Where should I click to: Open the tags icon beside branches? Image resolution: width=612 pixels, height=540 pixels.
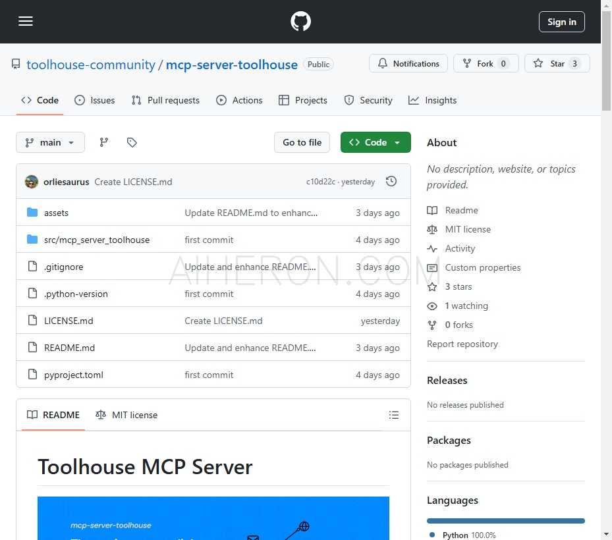pyautogui.click(x=132, y=142)
